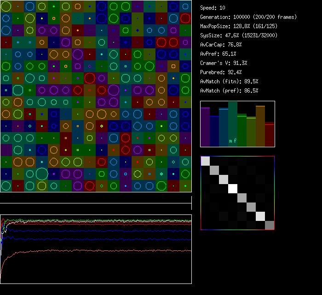
Task: Click the 'm f' label in the histogram
Action: pos(233,141)
